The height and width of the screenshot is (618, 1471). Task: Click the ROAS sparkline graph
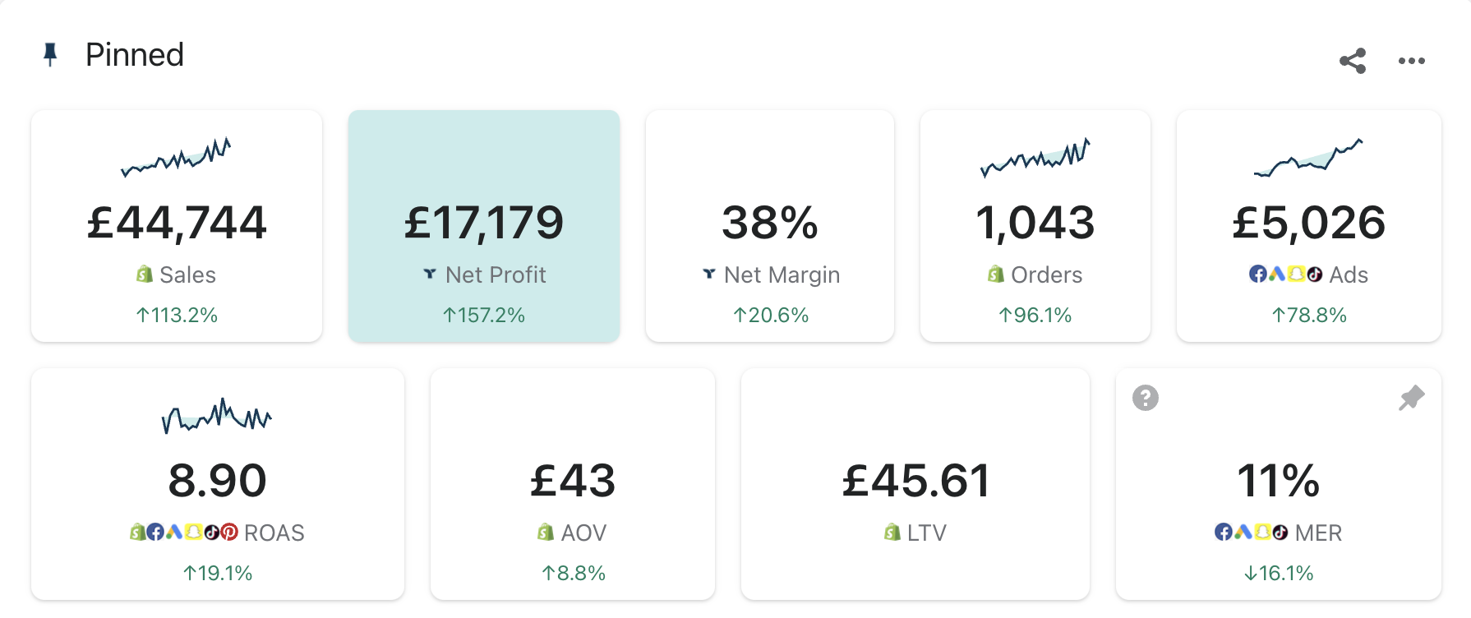pyautogui.click(x=217, y=415)
